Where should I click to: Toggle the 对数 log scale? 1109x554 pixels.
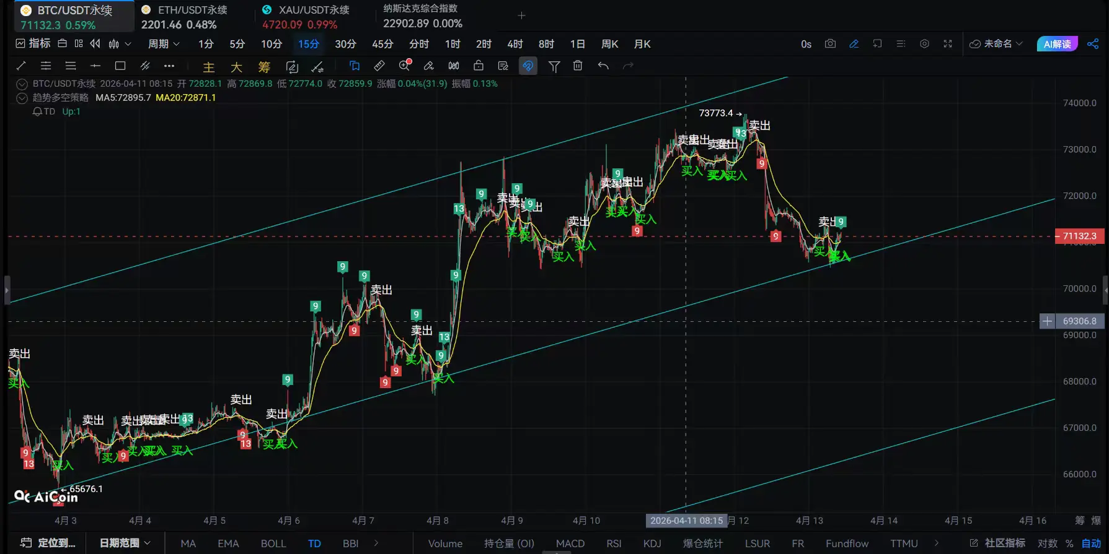1048,543
